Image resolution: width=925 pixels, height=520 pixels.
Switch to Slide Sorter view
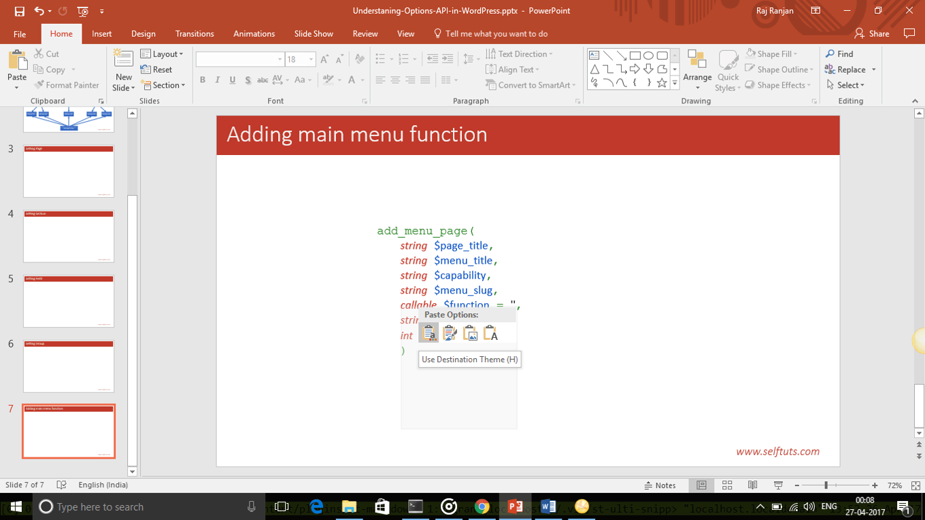(x=727, y=485)
